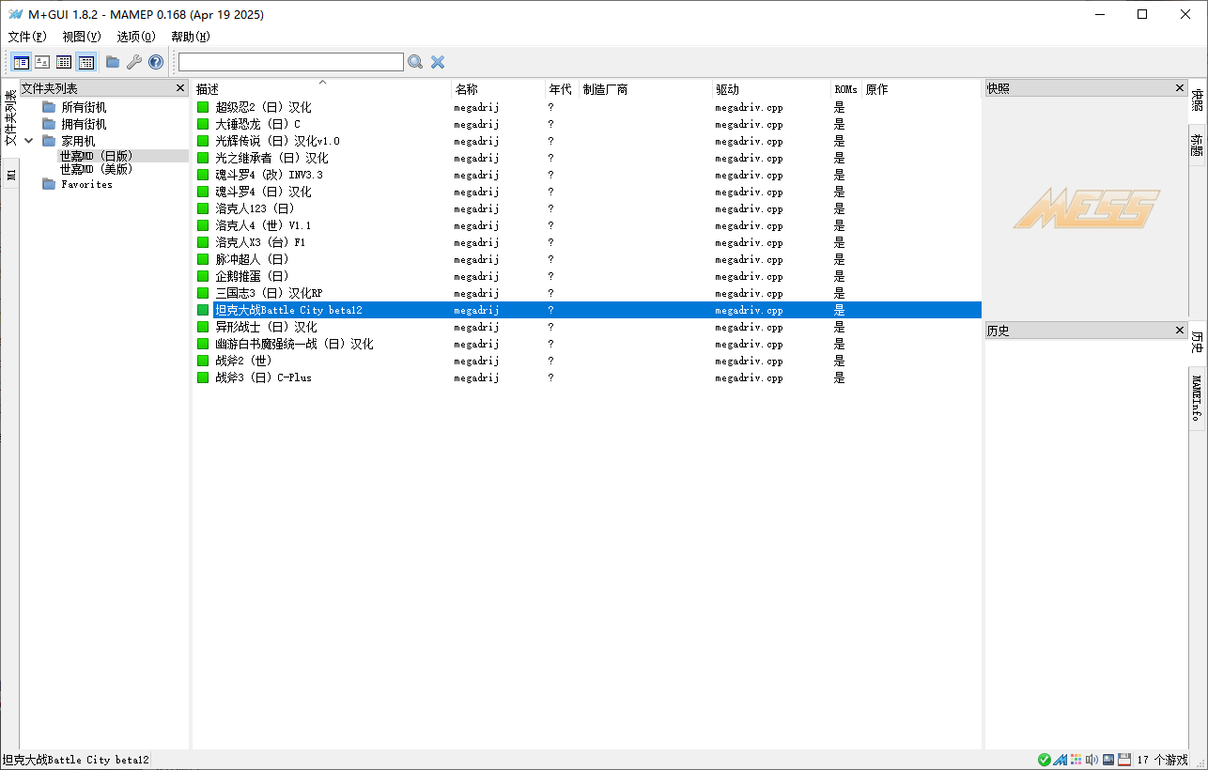Click the magnifier search icon

tap(415, 62)
